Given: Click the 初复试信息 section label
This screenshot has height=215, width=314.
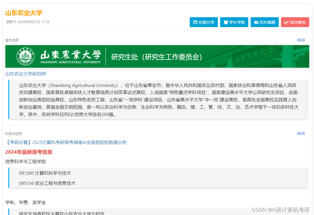Looking at the screenshot, I should pos(14,134).
